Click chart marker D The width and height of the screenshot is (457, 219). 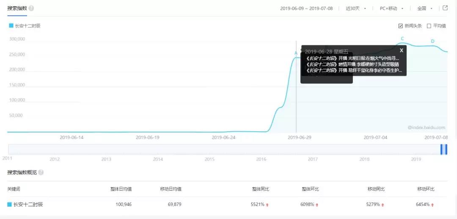pyautogui.click(x=432, y=42)
